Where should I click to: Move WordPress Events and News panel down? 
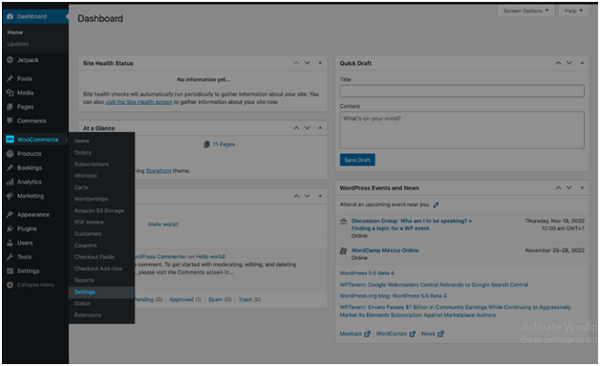pos(569,188)
